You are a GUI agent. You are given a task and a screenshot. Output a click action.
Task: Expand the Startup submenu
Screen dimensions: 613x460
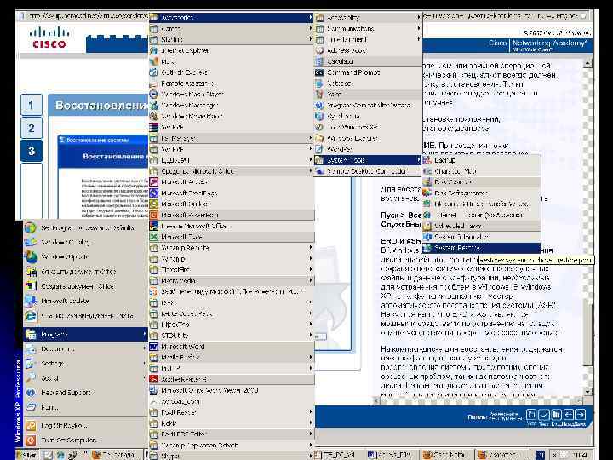click(232, 39)
